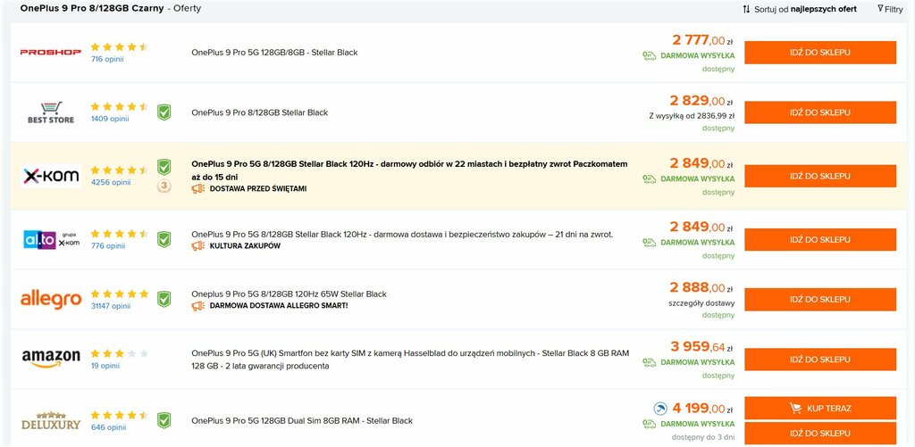Click the megaphone icon beside KULTURA ZAKUPÓW
The image size is (915, 447).
(197, 246)
